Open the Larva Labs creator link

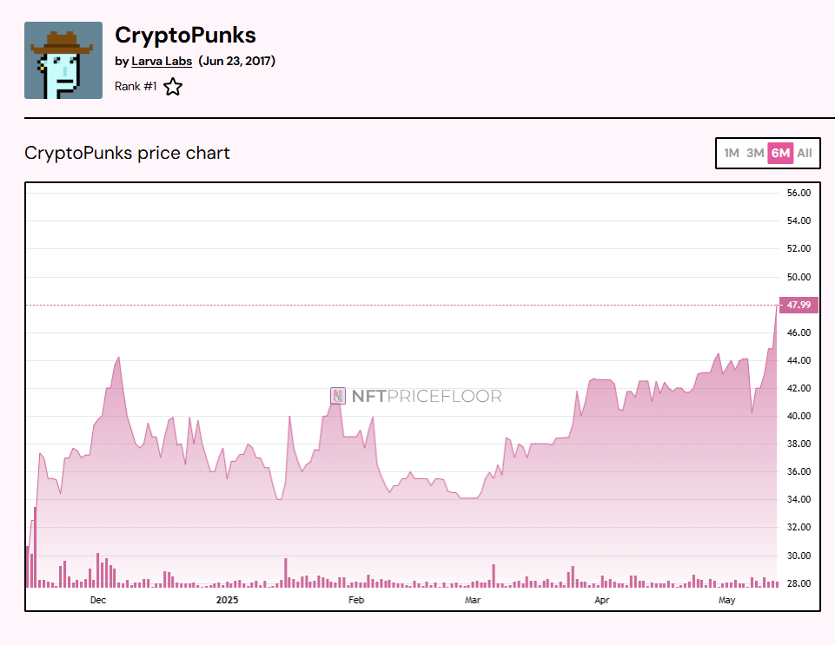(162, 61)
